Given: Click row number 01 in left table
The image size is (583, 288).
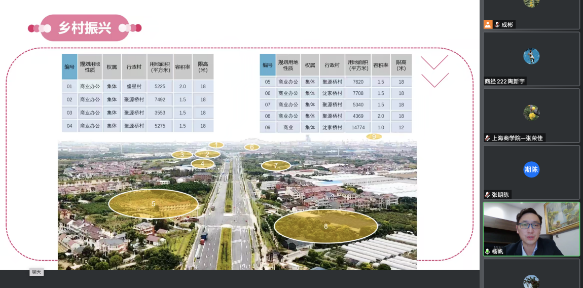Looking at the screenshot, I should pos(69,86).
